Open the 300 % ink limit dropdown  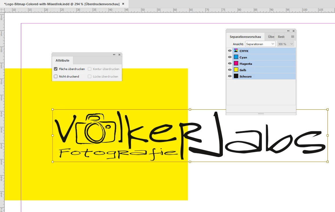(286, 44)
